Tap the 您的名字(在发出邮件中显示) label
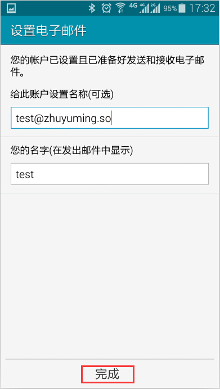220x389 pixels. click(x=72, y=150)
